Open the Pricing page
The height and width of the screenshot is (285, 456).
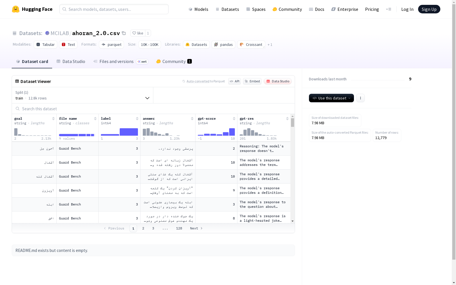point(372,9)
